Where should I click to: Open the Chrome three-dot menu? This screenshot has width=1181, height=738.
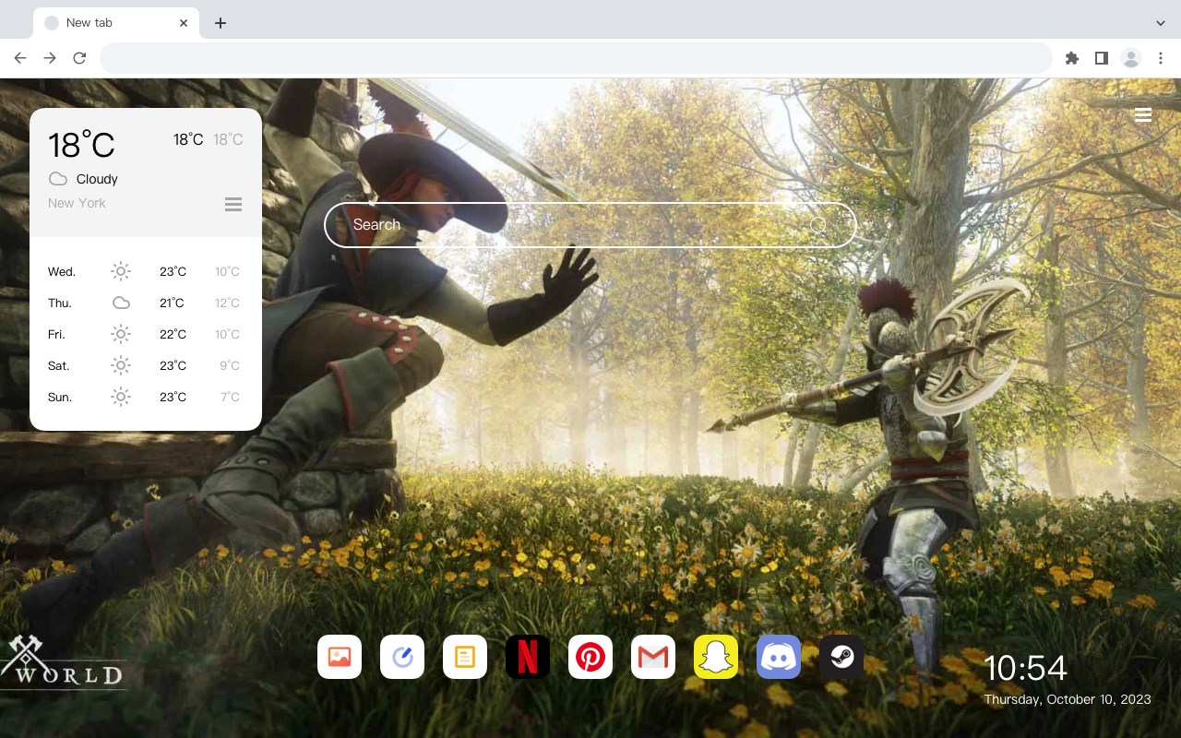point(1161,58)
